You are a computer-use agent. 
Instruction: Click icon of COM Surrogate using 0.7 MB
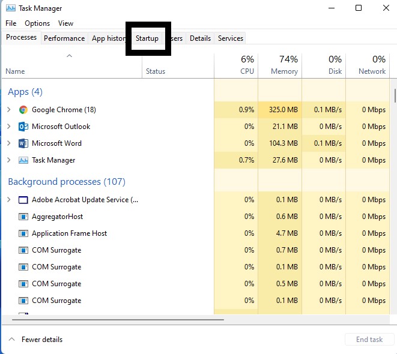tap(23, 250)
